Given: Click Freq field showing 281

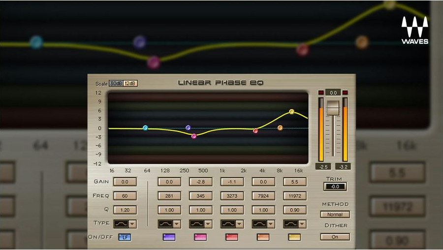Looking at the screenshot, I should click(169, 196).
